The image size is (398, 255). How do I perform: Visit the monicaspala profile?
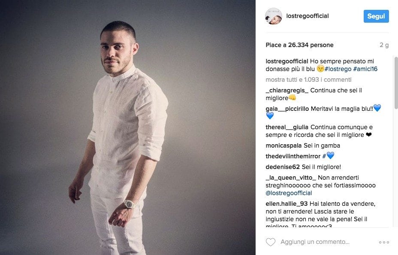click(x=283, y=145)
